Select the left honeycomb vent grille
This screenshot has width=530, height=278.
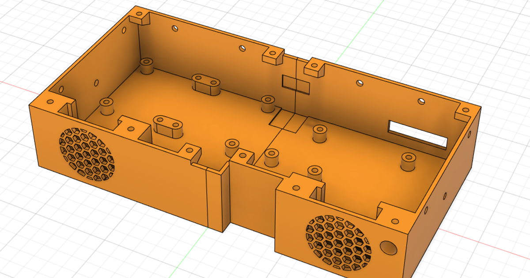tap(87, 154)
